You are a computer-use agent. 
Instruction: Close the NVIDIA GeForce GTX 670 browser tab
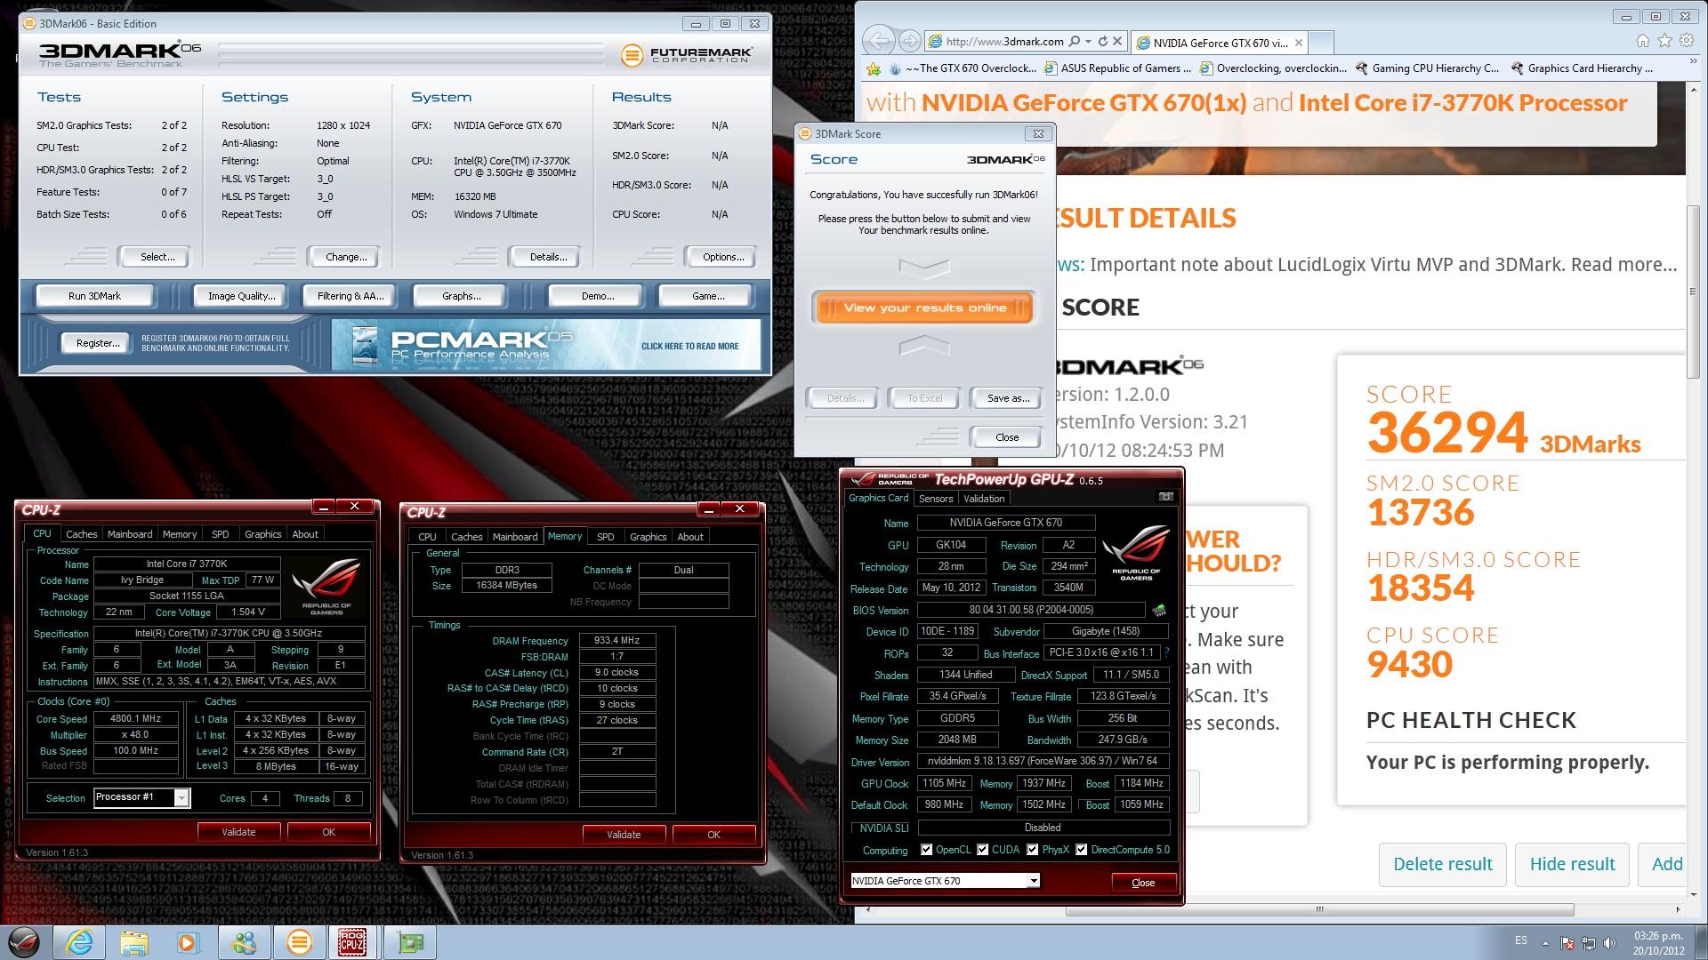pos(1299,43)
